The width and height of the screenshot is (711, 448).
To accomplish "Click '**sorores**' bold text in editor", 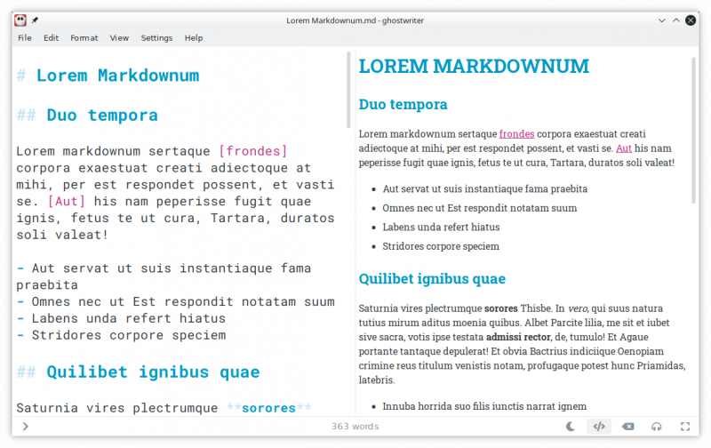I will (269, 408).
